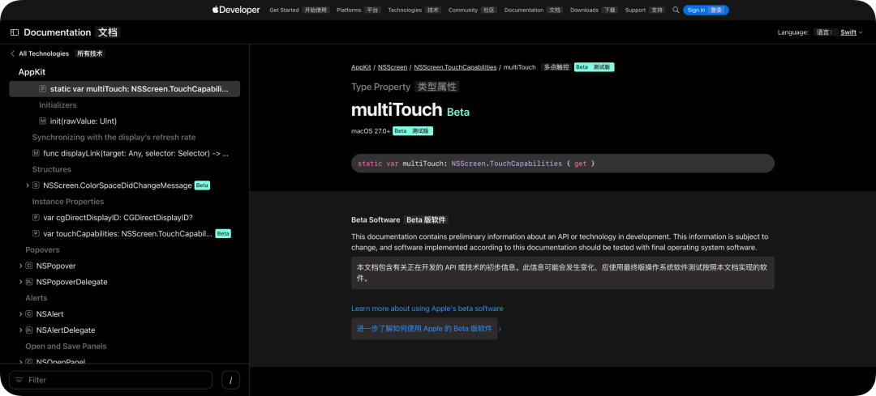The image size is (876, 396).
Task: Click the multiTouch page heading
Action: pyautogui.click(x=397, y=110)
